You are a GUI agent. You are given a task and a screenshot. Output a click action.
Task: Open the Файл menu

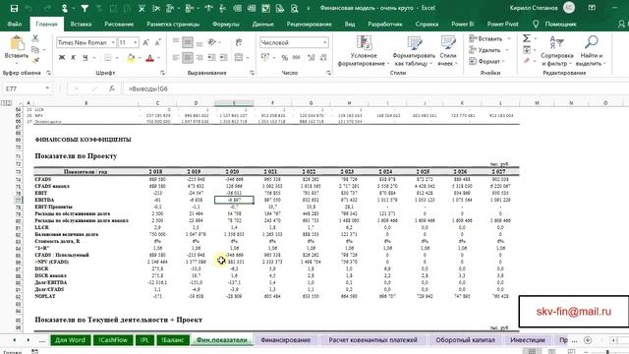pos(15,24)
